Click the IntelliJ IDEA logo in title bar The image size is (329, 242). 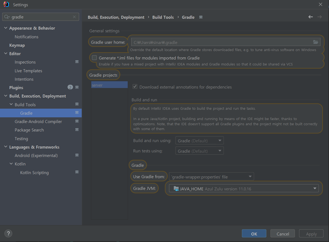6,5
